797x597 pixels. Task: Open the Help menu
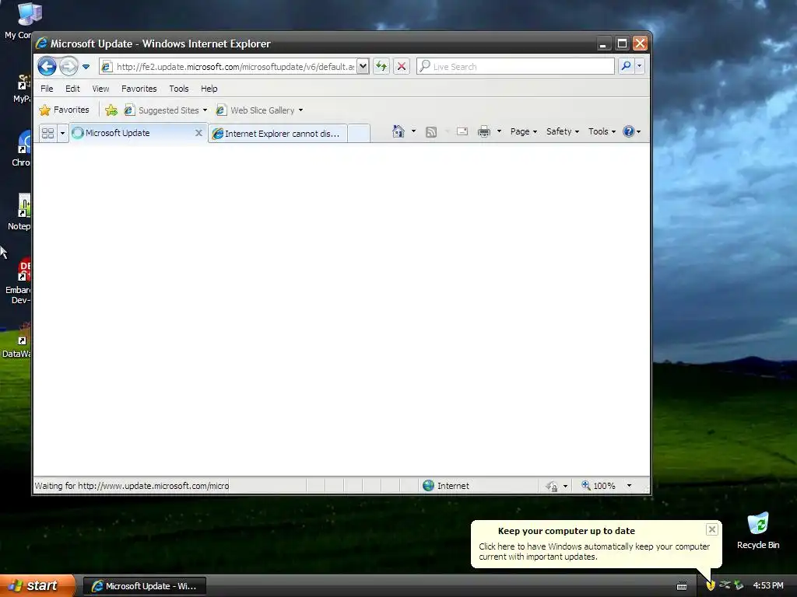(209, 89)
